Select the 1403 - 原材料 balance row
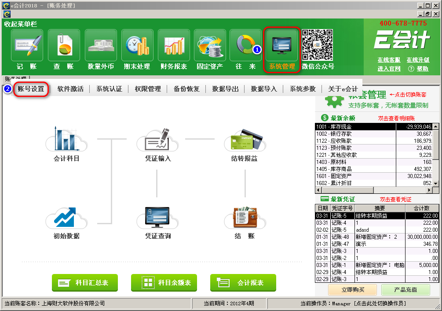This screenshot has height=311, width=442. (x=374, y=162)
